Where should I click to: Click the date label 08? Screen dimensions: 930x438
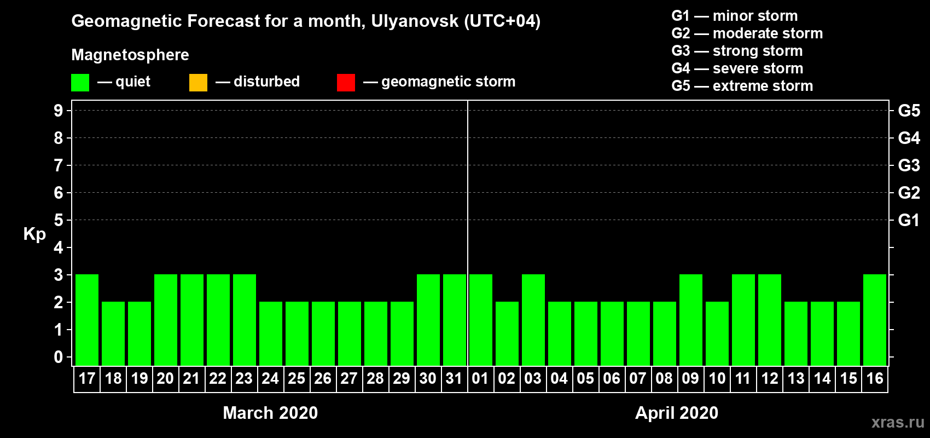pos(664,379)
